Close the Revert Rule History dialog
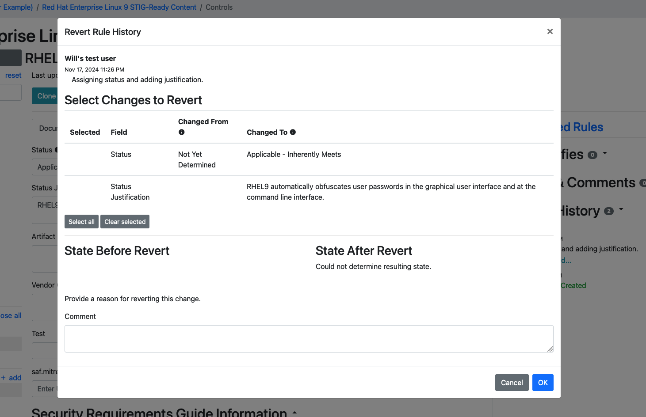Viewport: 646px width, 417px height. [x=550, y=31]
